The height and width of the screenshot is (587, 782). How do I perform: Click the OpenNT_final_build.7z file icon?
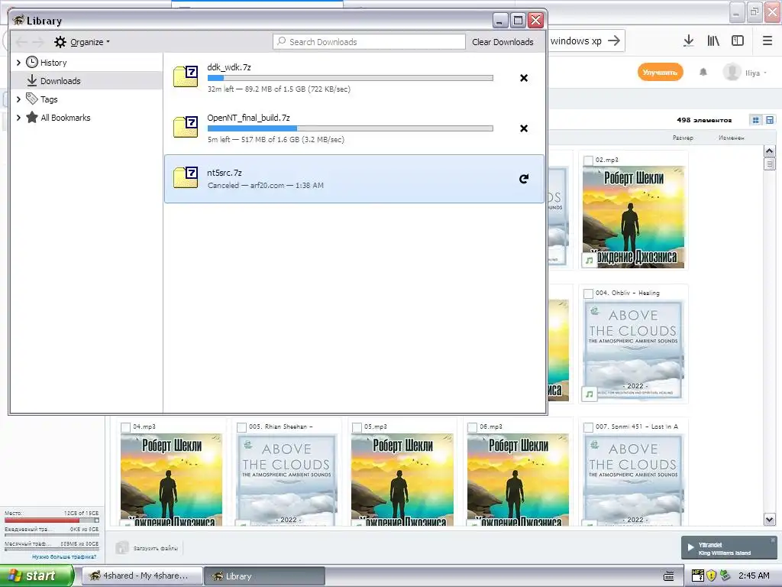[186, 128]
